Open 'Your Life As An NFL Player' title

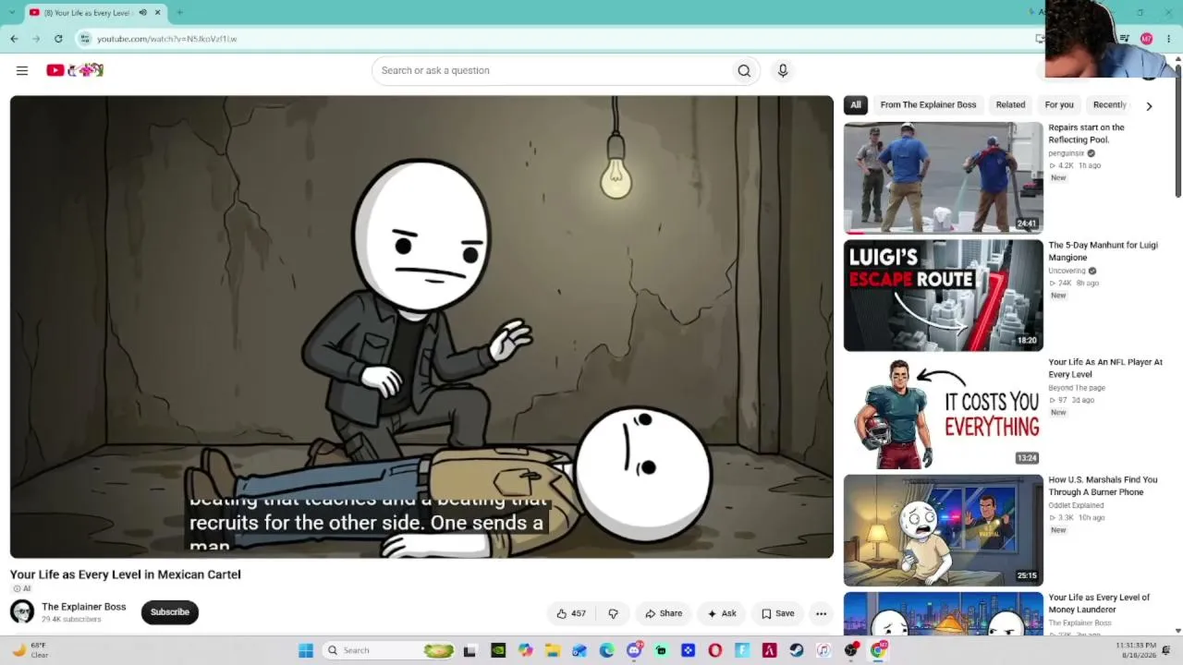click(1105, 369)
